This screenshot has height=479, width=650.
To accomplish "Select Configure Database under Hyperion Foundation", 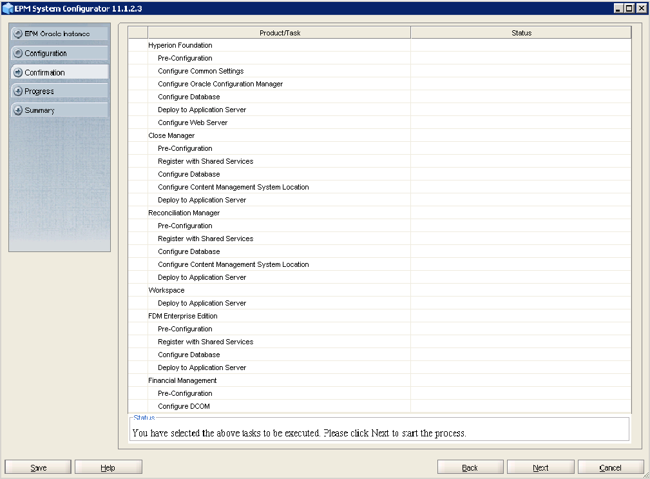I will click(x=379, y=97).
